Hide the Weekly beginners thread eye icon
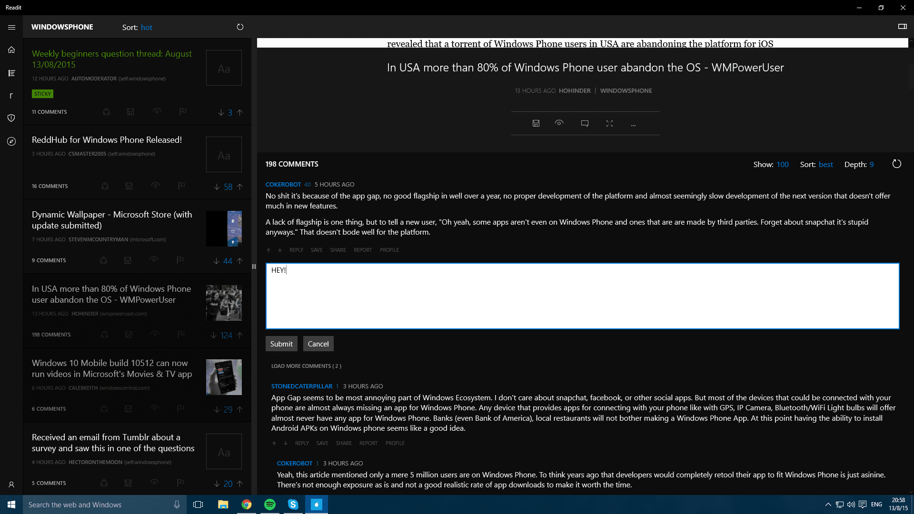914x514 pixels. 157,111
